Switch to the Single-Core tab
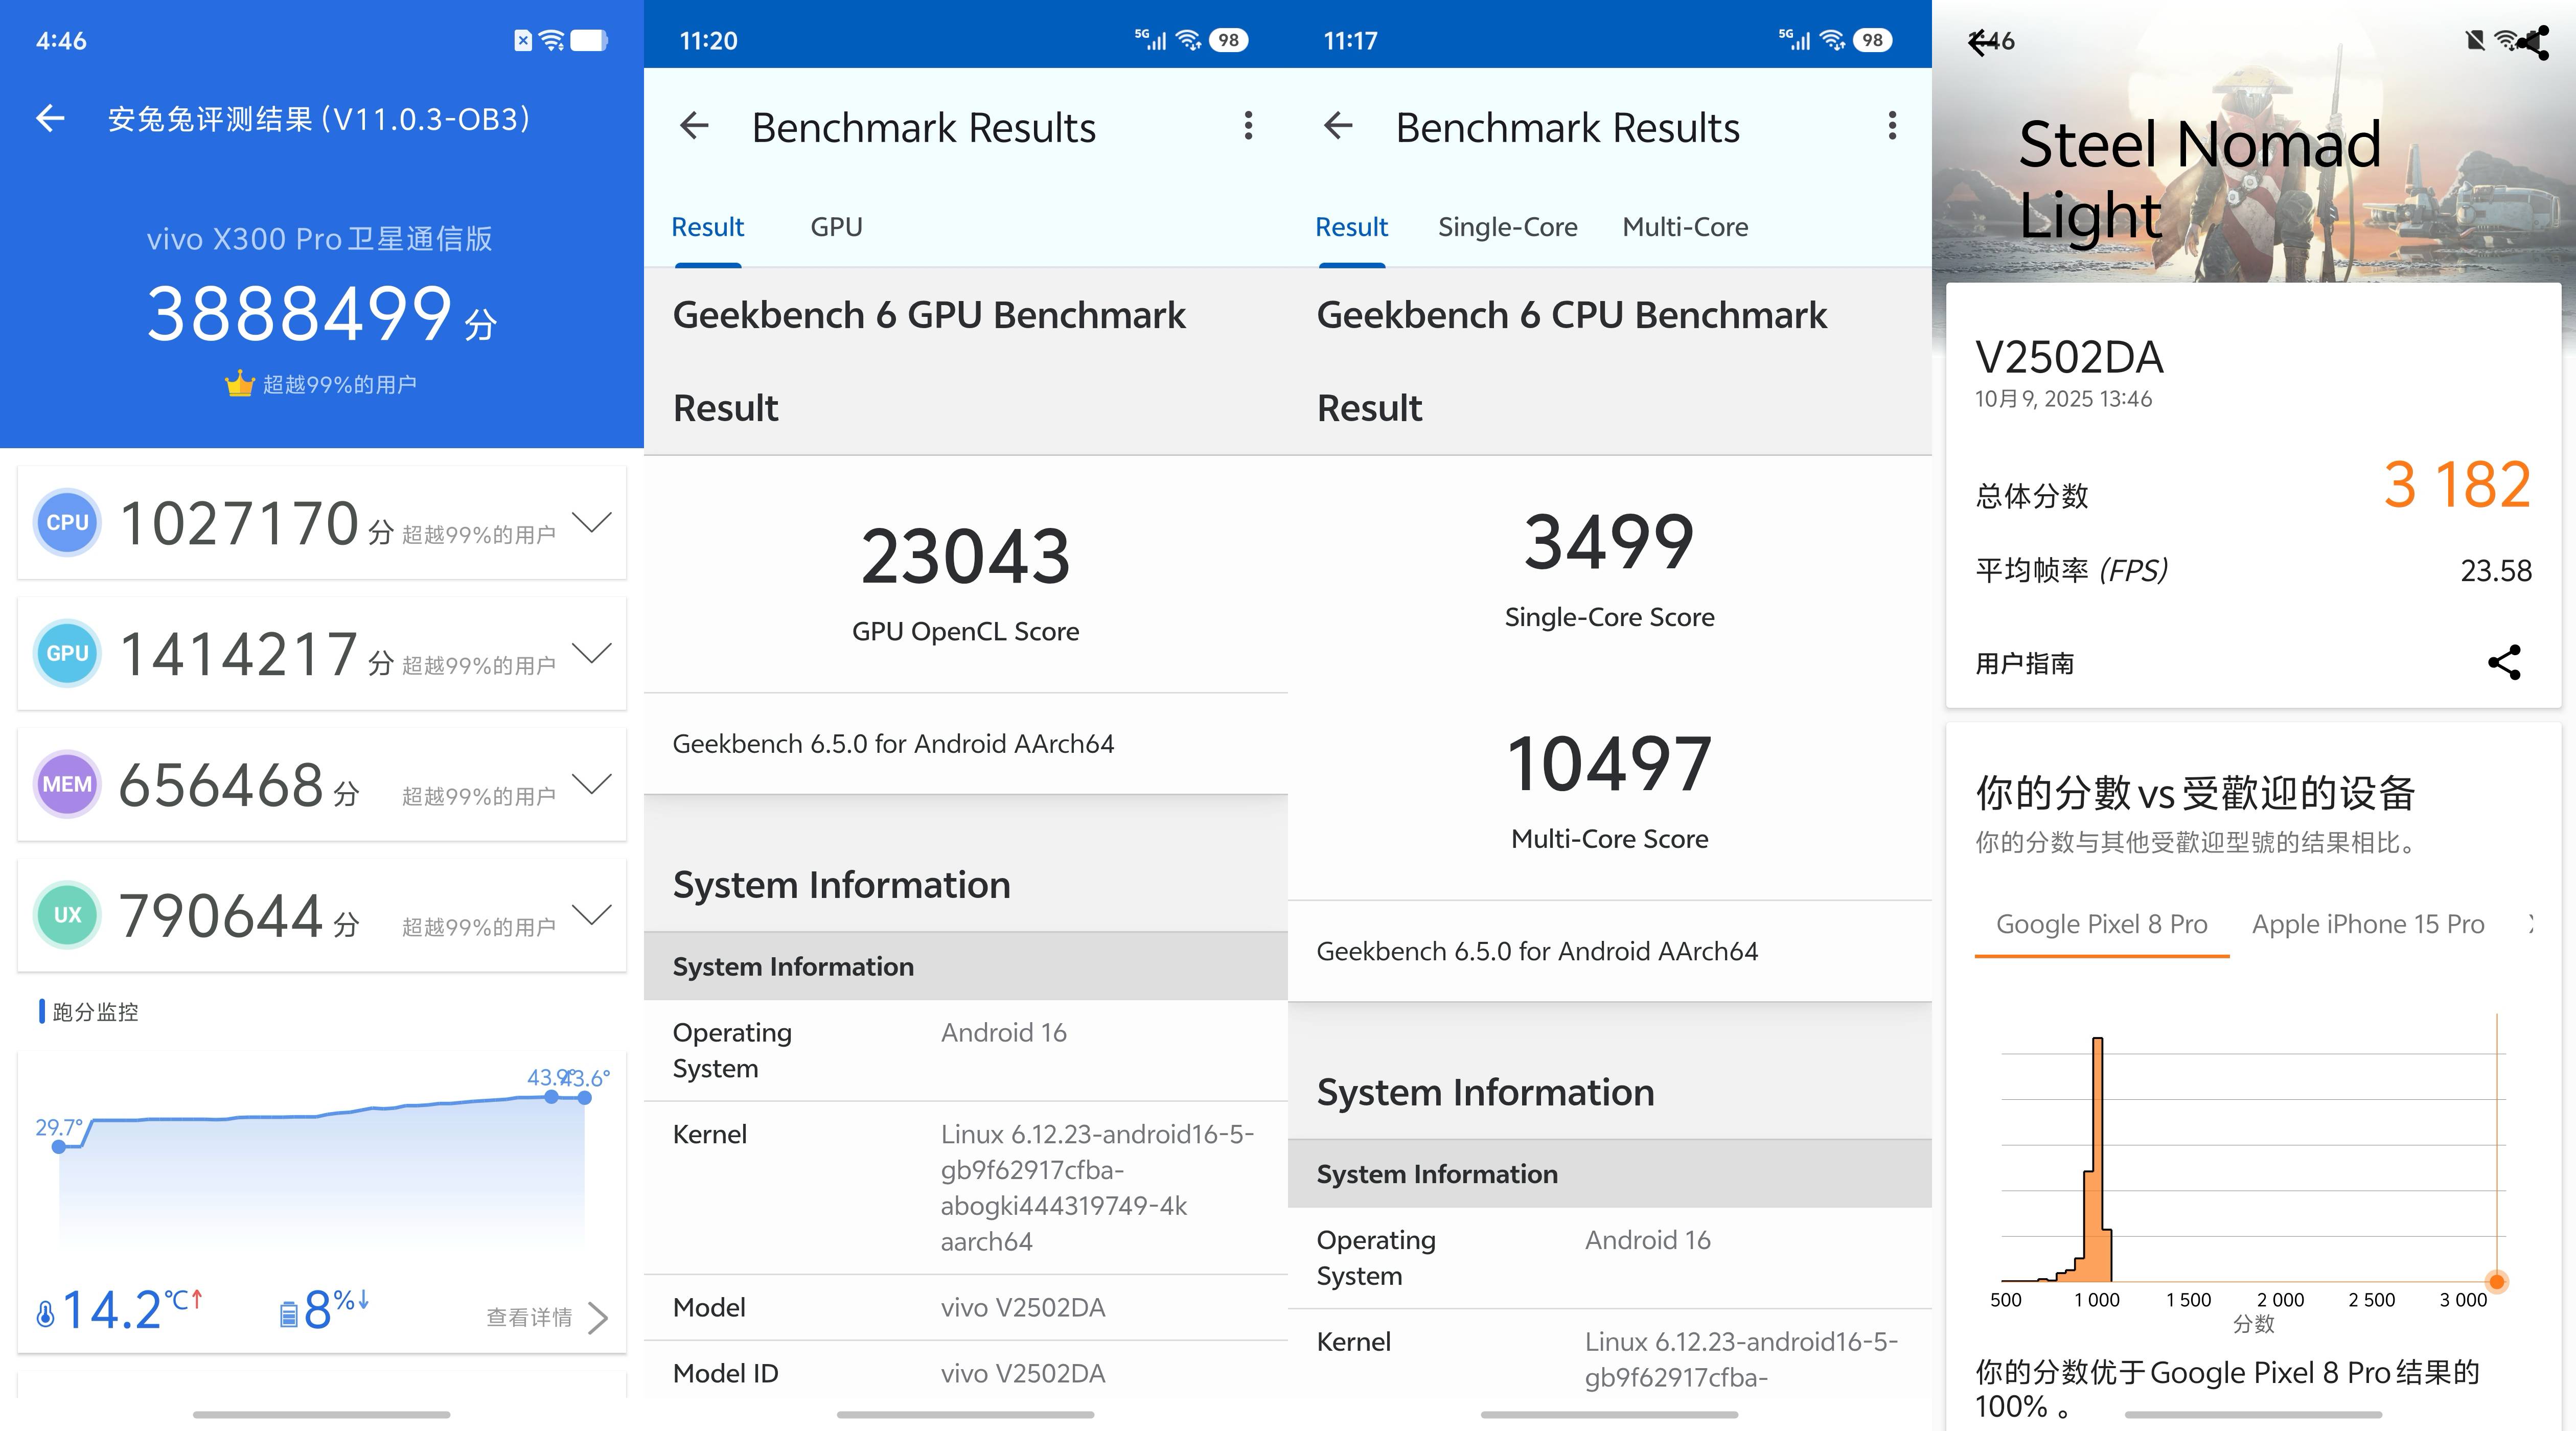Image resolution: width=2576 pixels, height=1431 pixels. point(1507,227)
